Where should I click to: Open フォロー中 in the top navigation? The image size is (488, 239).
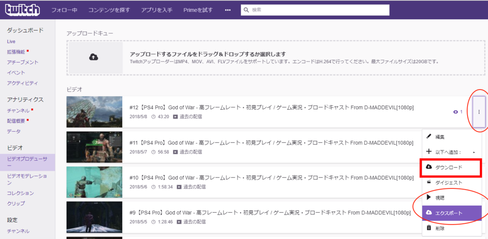(x=64, y=10)
